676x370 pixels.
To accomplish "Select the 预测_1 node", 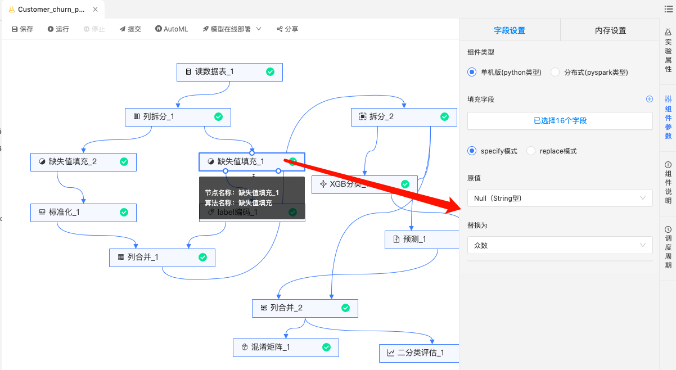I will [422, 240].
